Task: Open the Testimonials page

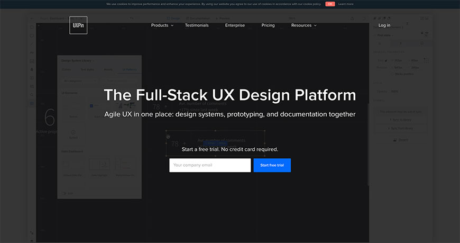Action: point(197,25)
